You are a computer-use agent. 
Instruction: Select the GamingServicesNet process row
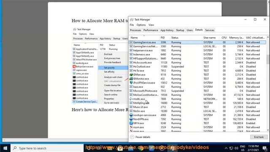[x=197, y=46]
